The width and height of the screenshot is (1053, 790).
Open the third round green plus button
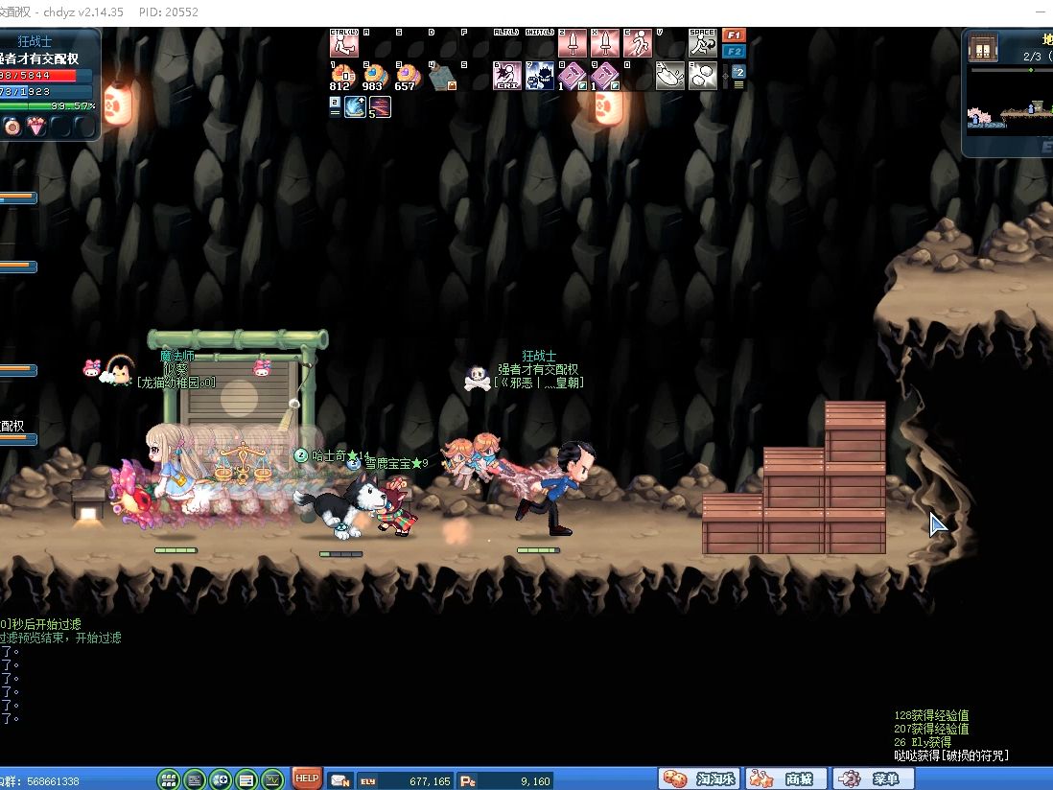[221, 779]
